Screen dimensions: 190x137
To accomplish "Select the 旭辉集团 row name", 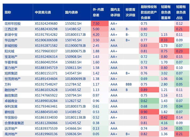I will (11, 73).
